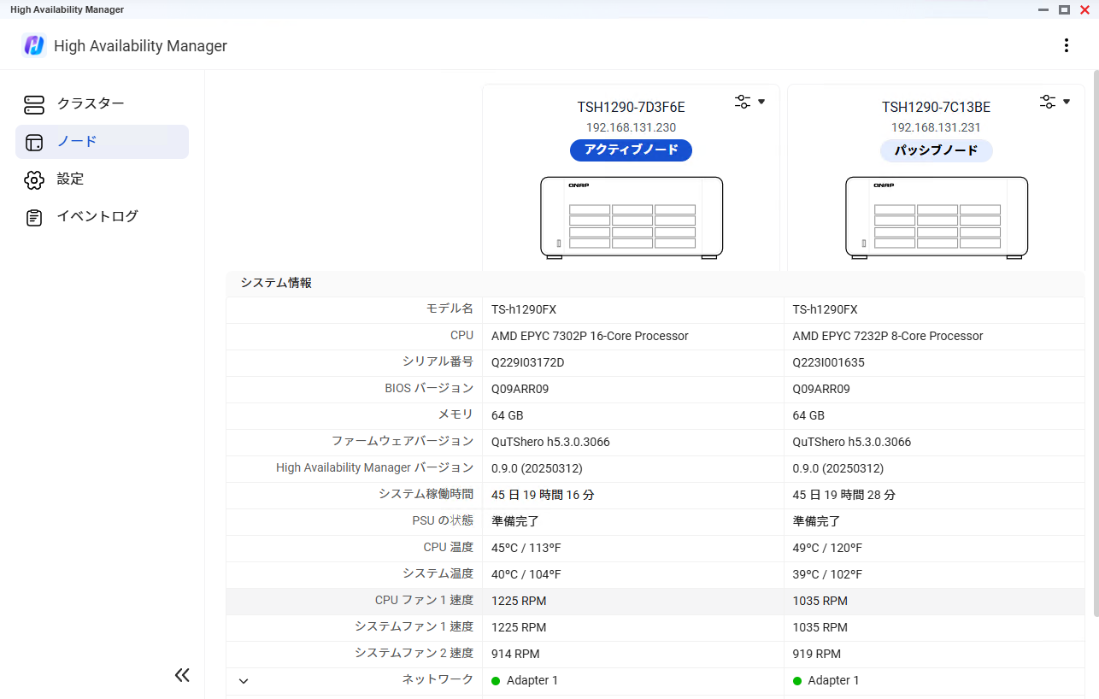Click uptime value 45 日 19 時間 16 分

click(x=543, y=495)
